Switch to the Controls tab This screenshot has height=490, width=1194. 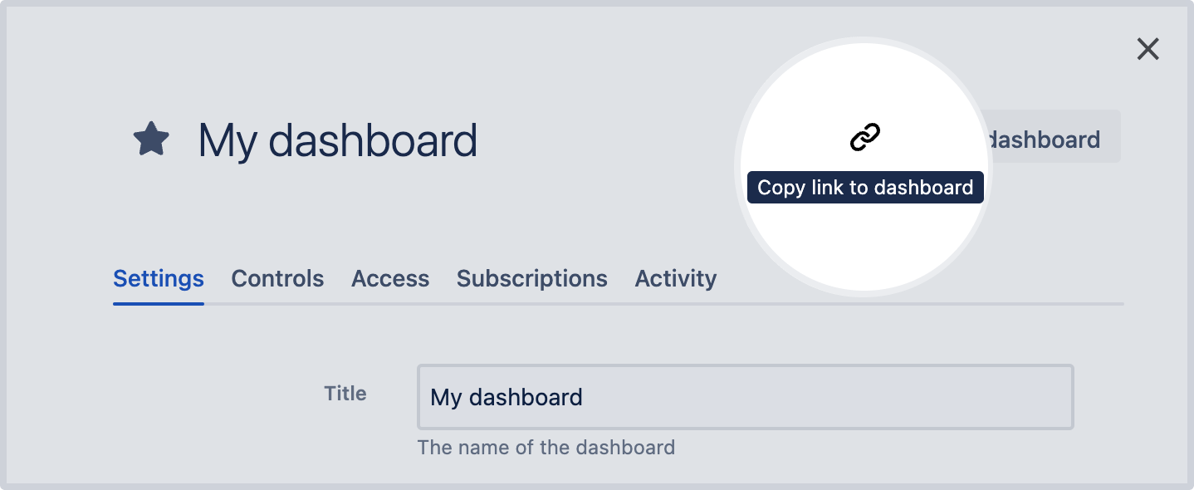(x=277, y=278)
